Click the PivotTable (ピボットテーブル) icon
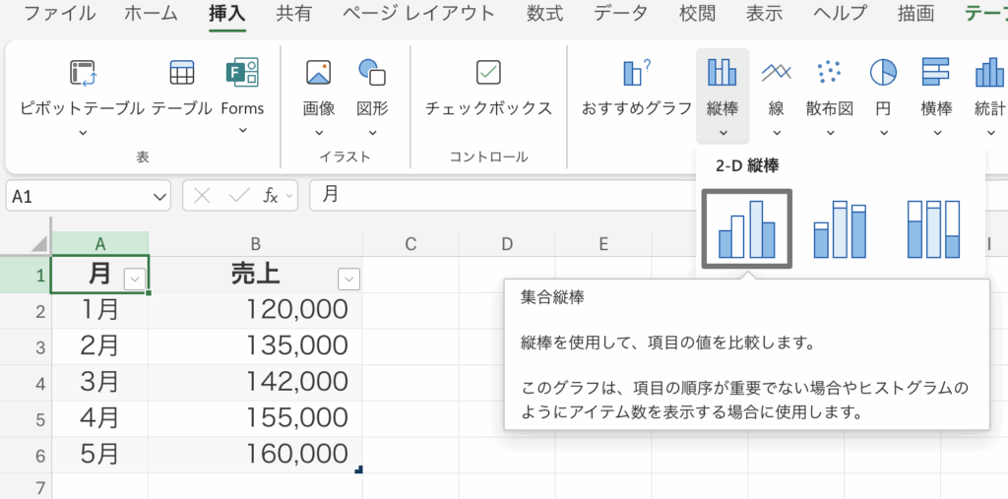Viewport: 1008px width, 499px height. coord(82,74)
